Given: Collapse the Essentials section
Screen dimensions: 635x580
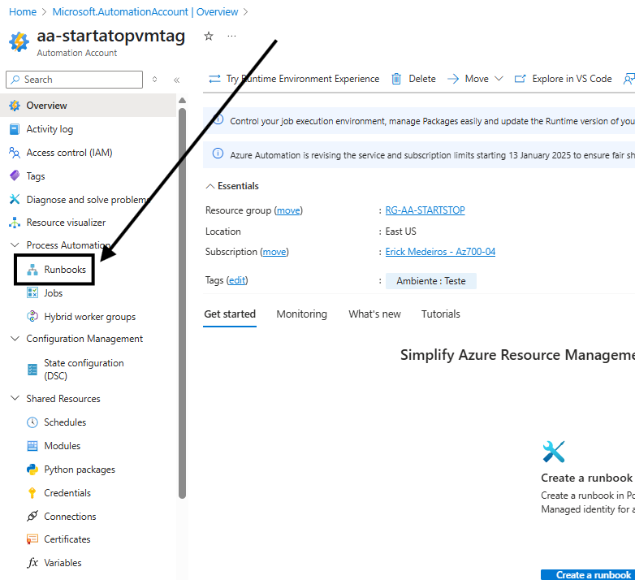Looking at the screenshot, I should coord(211,186).
